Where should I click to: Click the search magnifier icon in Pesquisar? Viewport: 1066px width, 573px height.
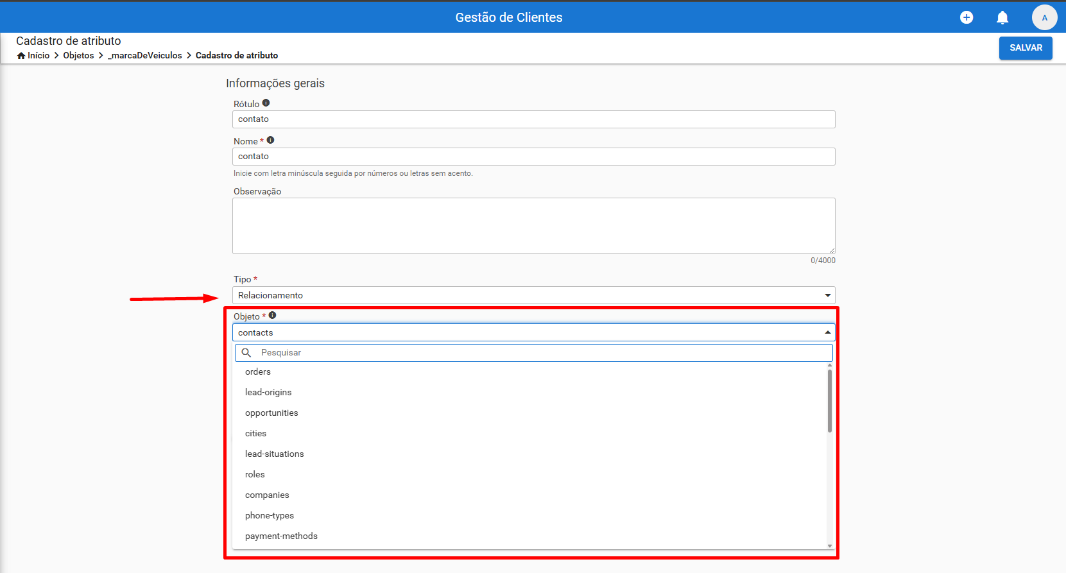tap(246, 352)
